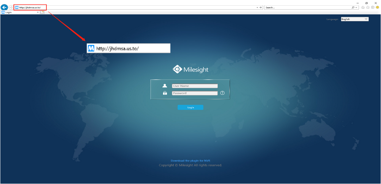Open browser Tools gear icon
Viewport: 381px width, 184px height.
coord(373,7)
